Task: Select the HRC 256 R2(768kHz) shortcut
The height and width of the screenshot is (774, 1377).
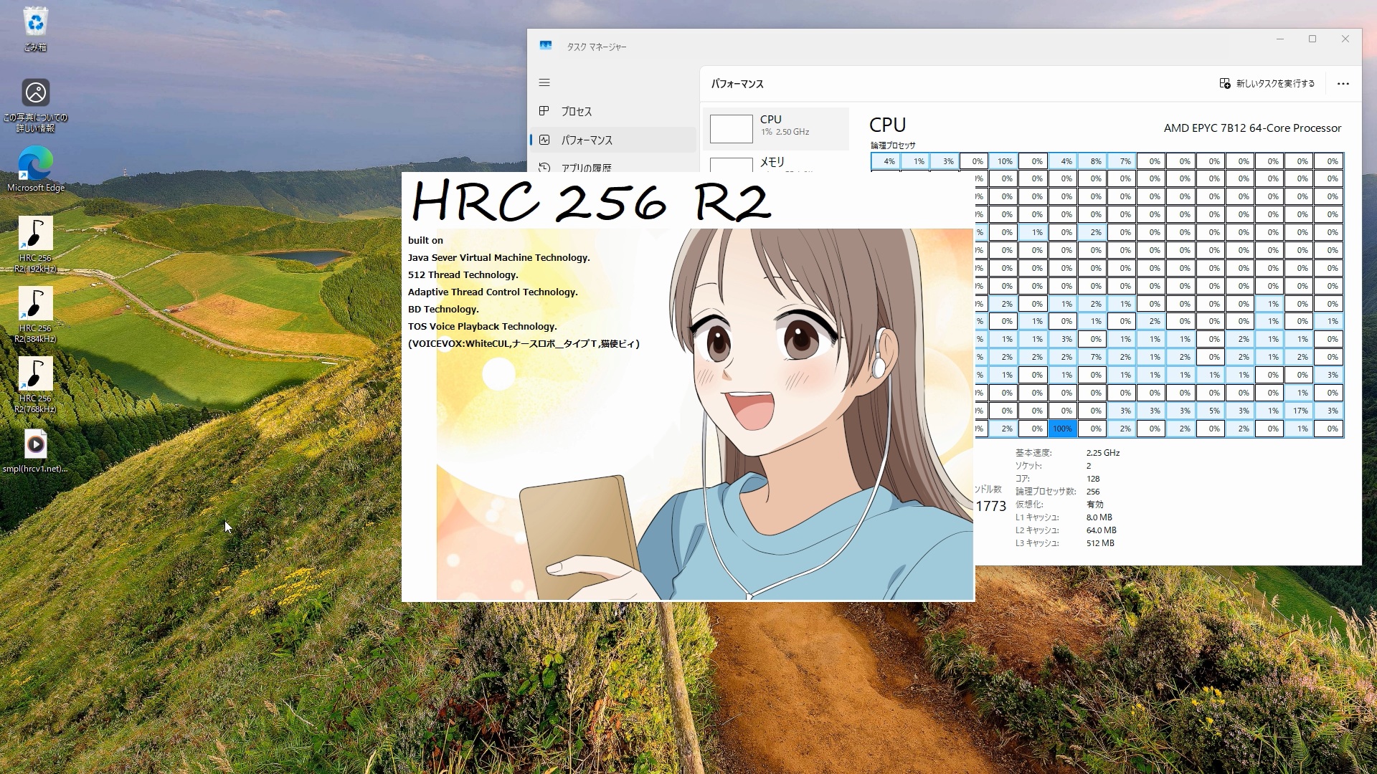Action: pos(35,385)
